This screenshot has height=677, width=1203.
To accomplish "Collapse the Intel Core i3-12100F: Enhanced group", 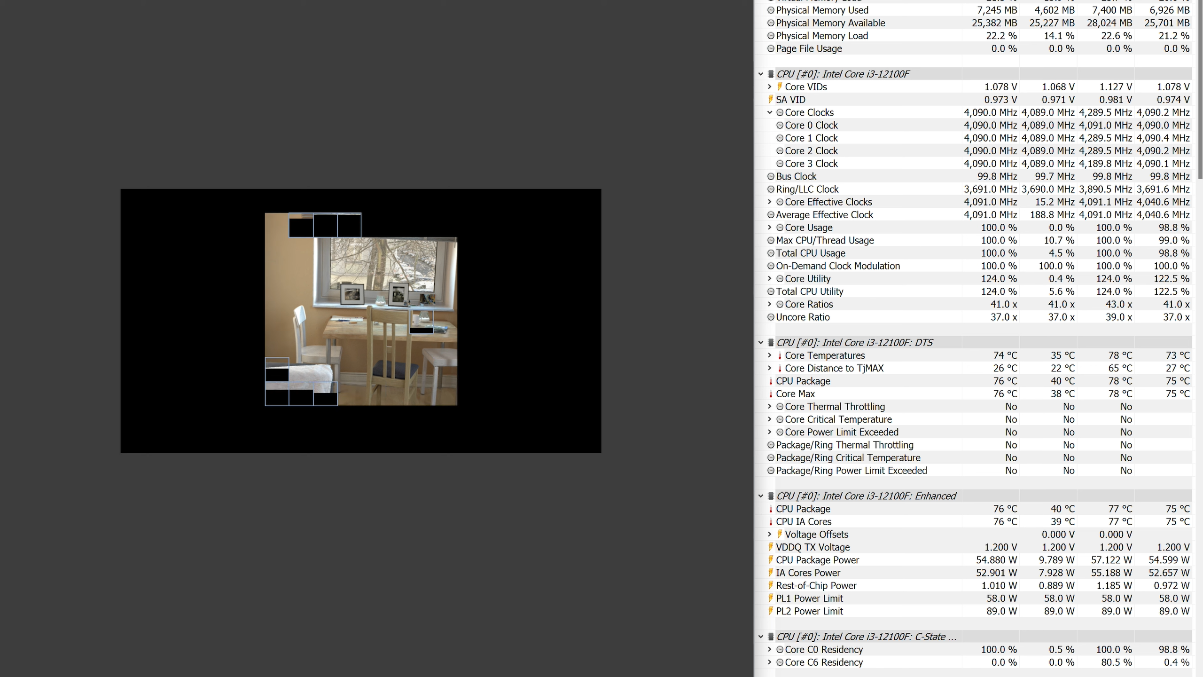I will 761,496.
